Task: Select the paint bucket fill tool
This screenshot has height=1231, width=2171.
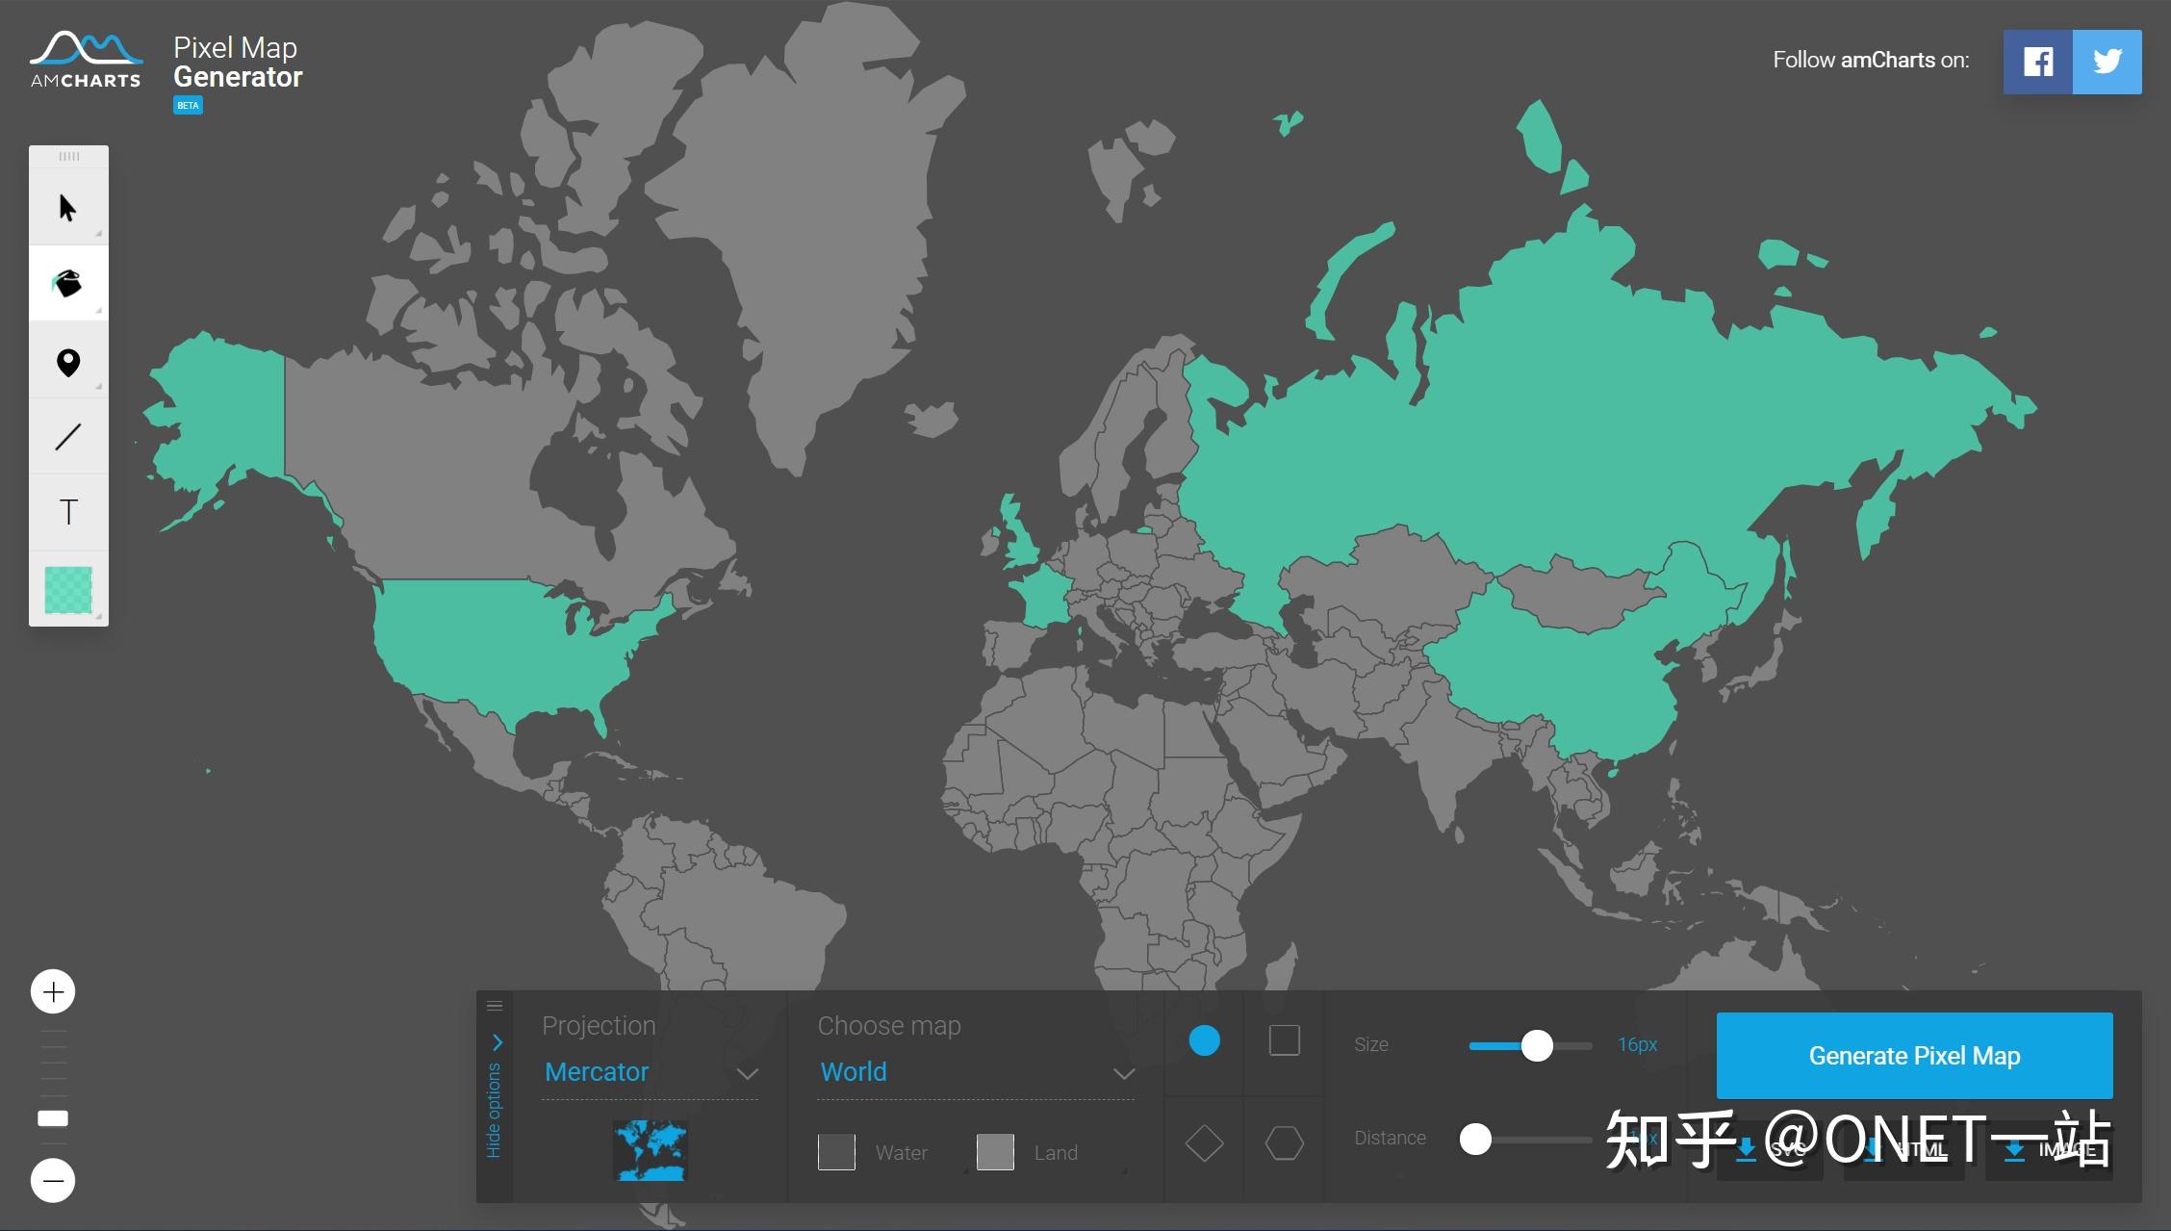Action: pyautogui.click(x=68, y=282)
